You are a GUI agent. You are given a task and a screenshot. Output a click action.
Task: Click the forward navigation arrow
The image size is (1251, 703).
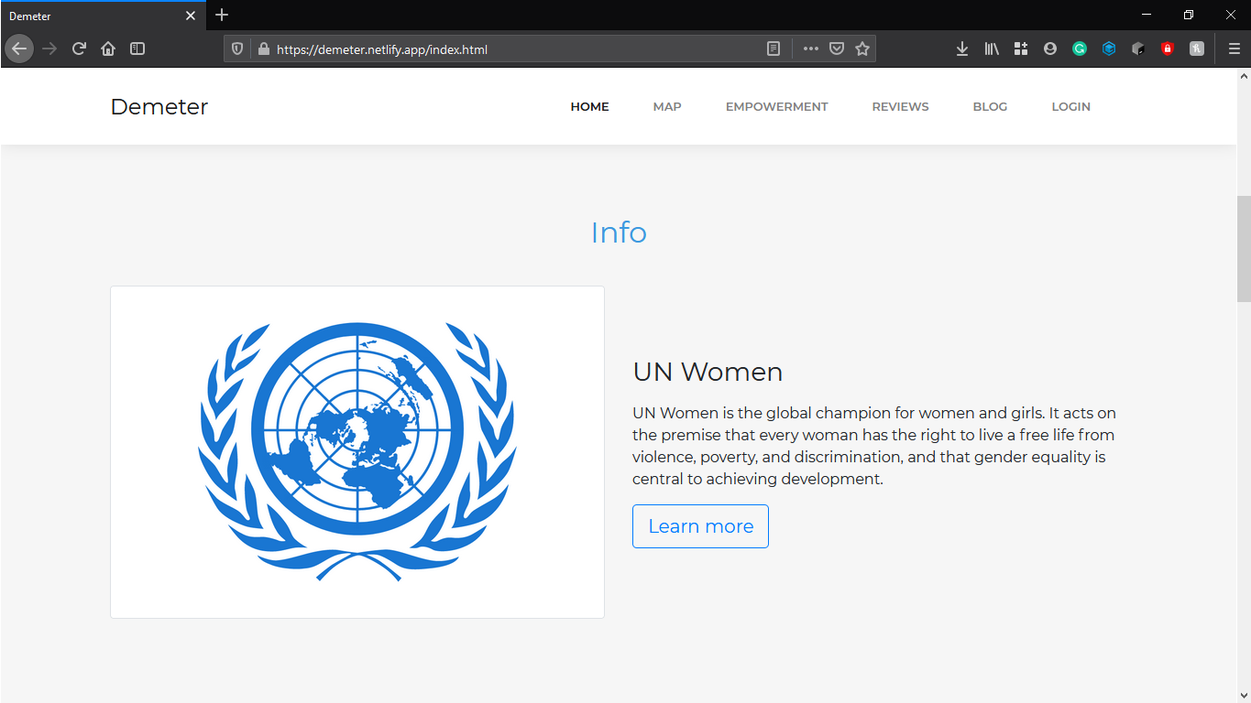point(49,49)
